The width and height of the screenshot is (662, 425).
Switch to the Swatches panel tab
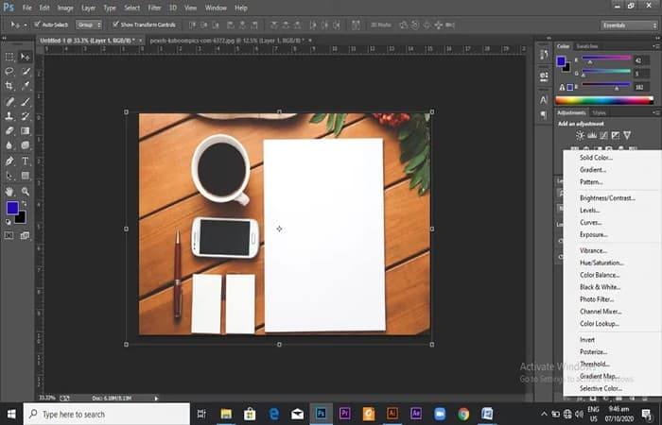click(587, 46)
